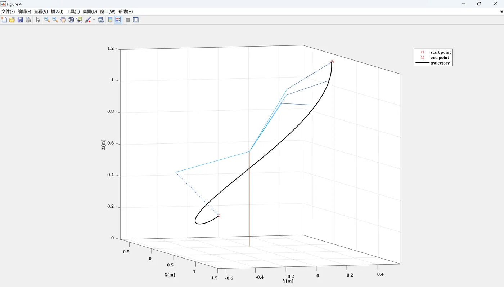Click the -0.4 tick label on Y axis

point(259,277)
